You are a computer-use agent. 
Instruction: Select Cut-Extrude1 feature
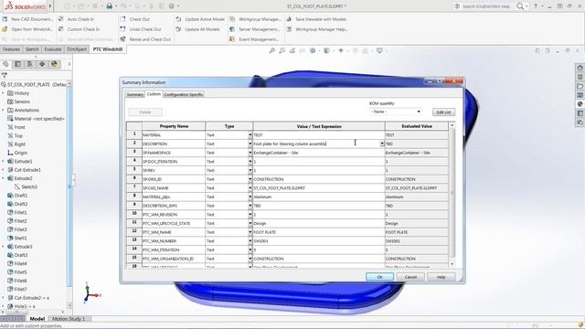click(27, 170)
